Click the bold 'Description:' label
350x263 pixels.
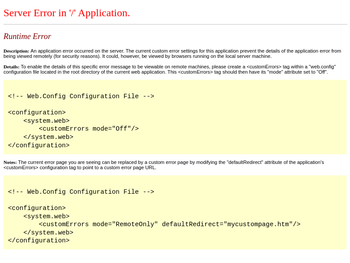coord(16,51)
